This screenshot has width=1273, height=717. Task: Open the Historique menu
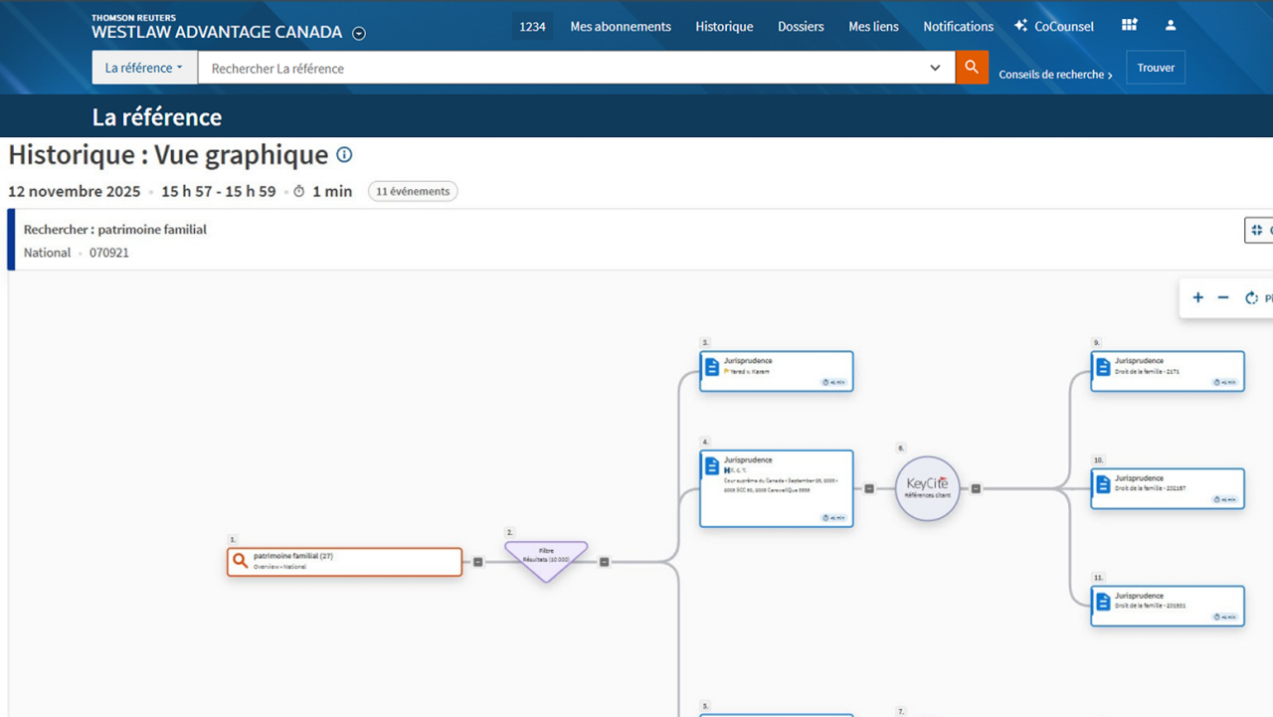pos(724,27)
